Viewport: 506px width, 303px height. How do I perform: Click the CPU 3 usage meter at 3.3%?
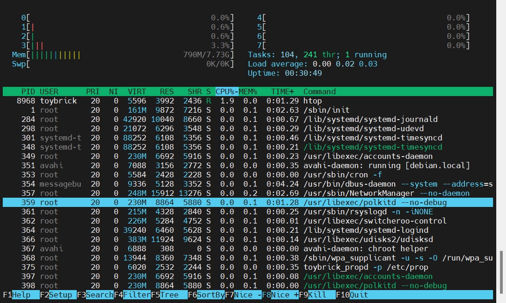(128, 45)
